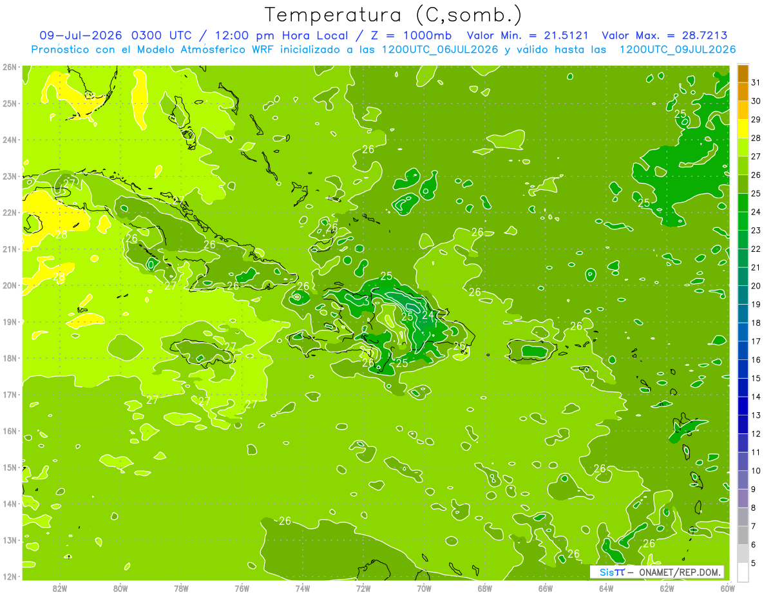The image size is (773, 597).
Task: Click the "22N" latitude axis label
Action: click(9, 213)
